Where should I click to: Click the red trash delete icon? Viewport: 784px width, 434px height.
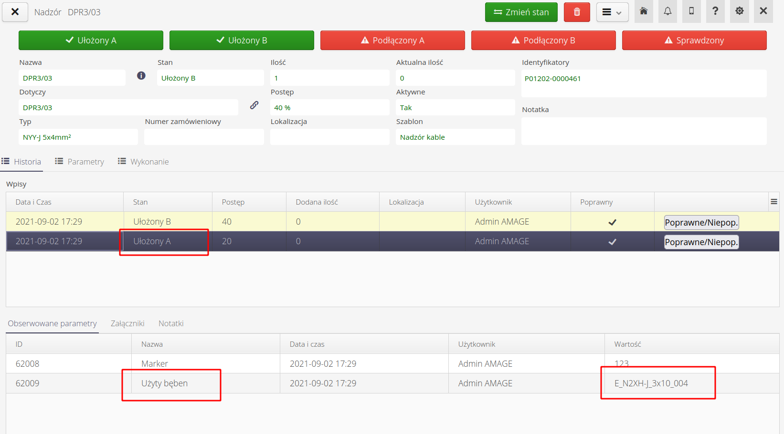(577, 12)
